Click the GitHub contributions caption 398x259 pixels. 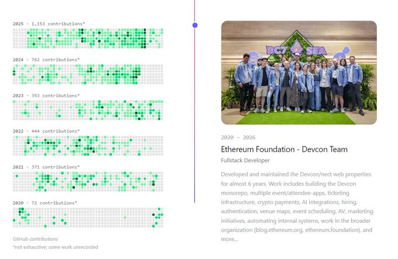(x=35, y=239)
